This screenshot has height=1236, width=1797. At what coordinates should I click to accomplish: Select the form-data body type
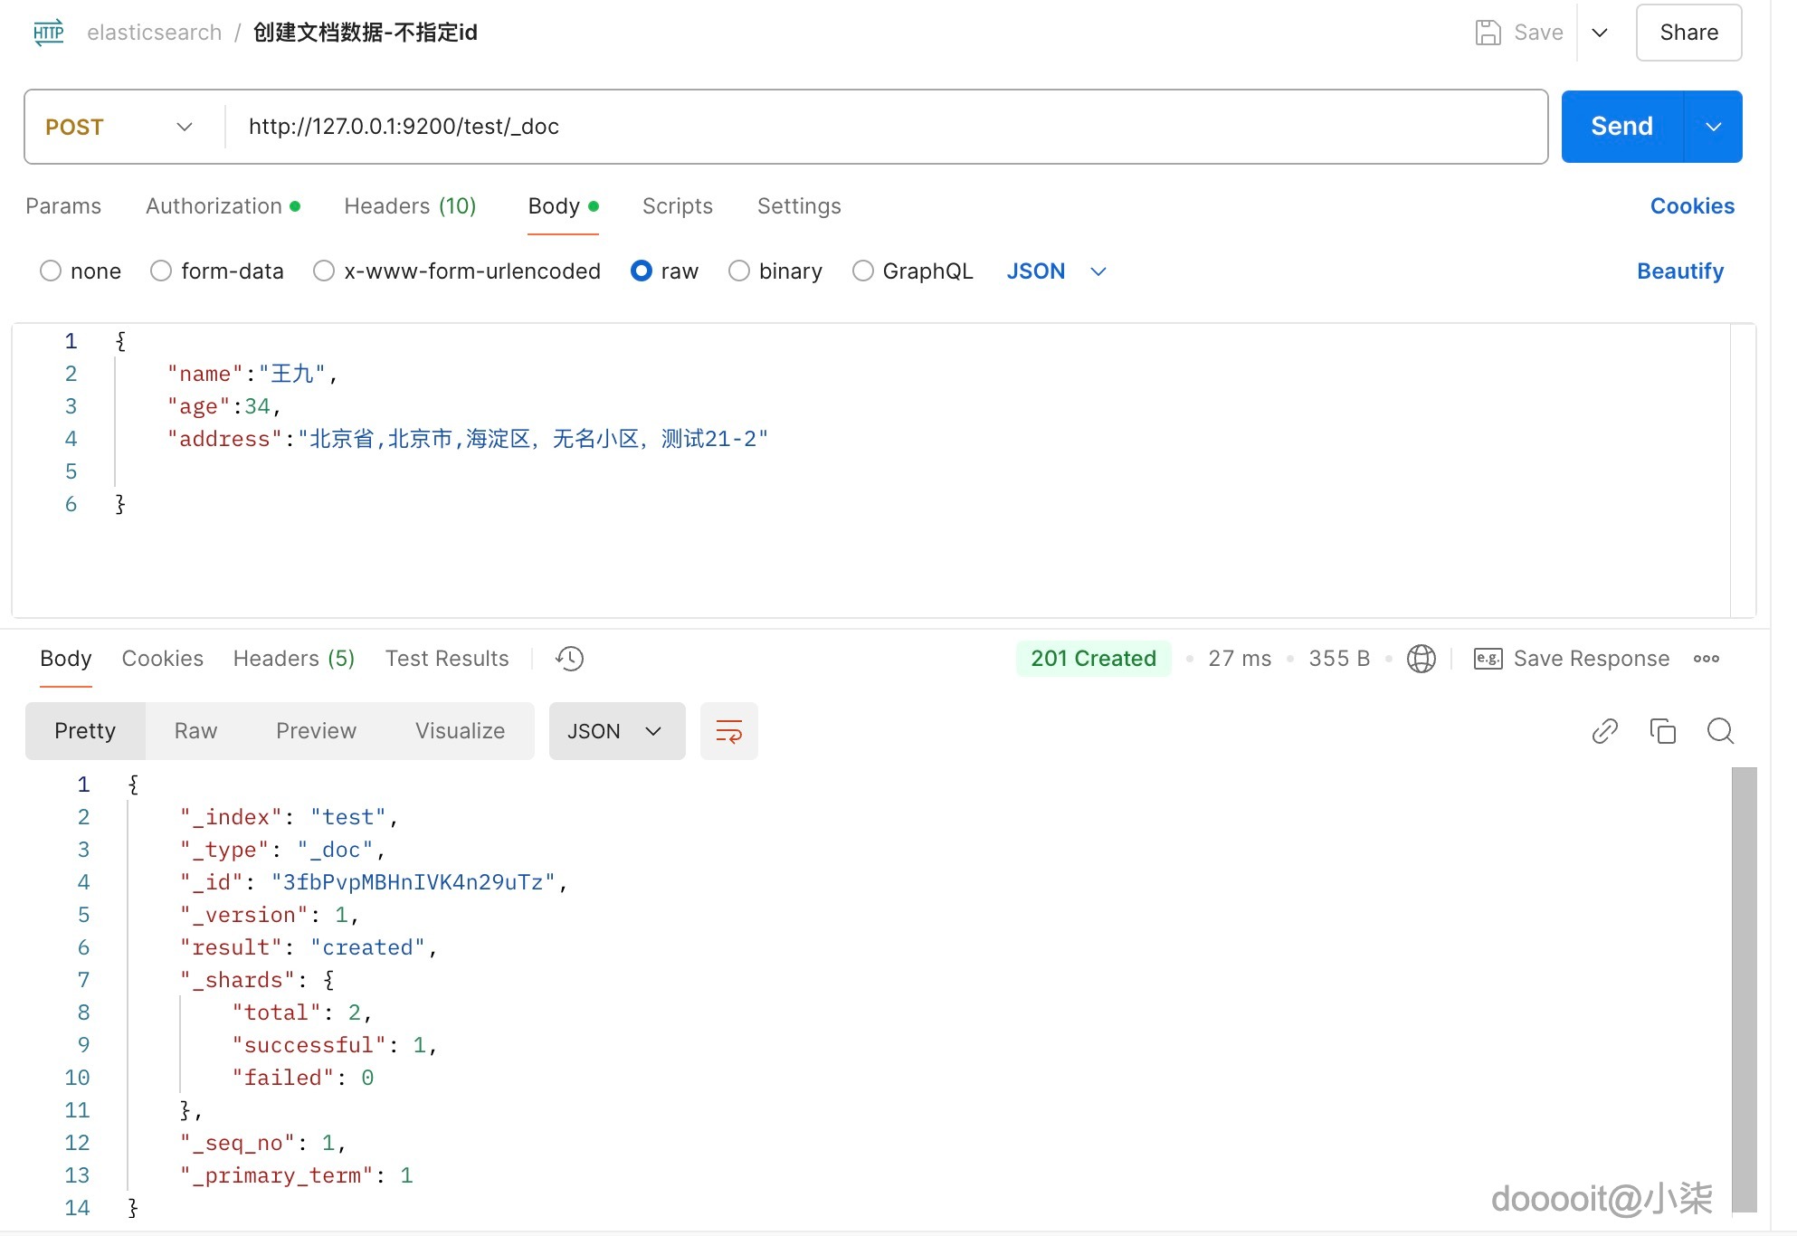tap(161, 271)
